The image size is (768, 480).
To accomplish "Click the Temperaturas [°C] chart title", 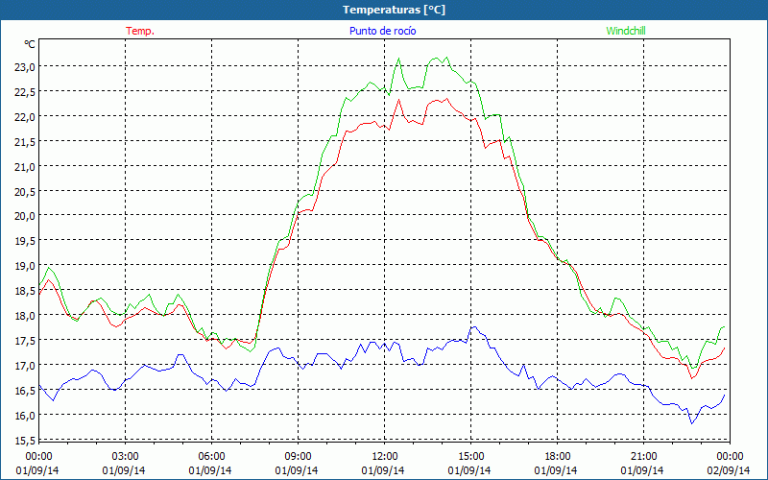I will click(x=394, y=10).
